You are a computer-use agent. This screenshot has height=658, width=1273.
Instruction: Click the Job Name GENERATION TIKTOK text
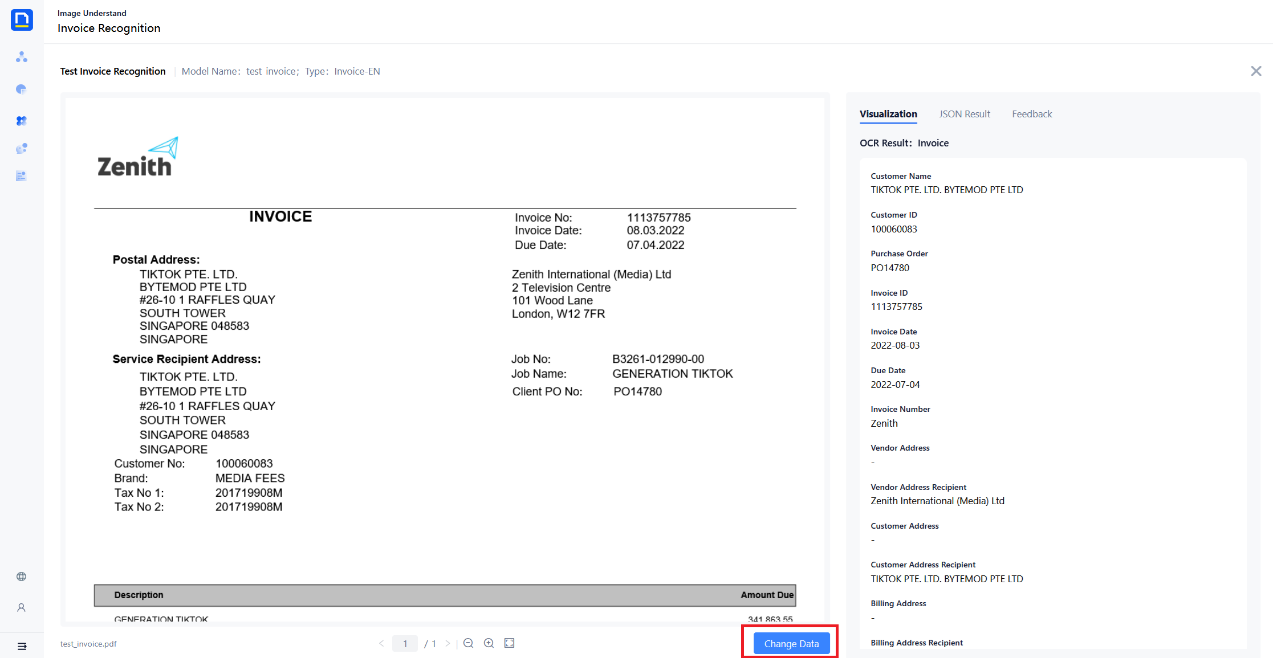673,374
